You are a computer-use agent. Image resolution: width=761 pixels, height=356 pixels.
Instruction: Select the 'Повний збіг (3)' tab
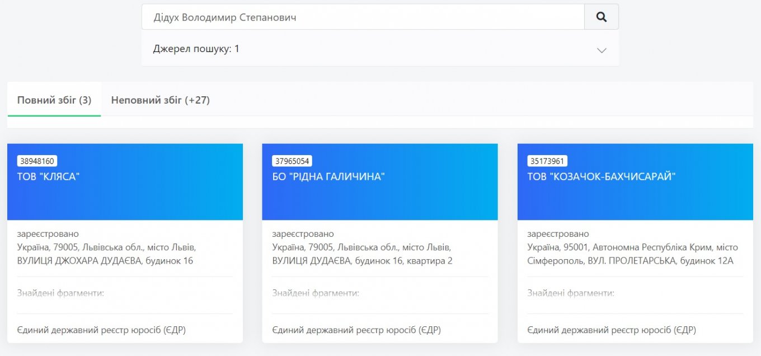pyautogui.click(x=54, y=100)
